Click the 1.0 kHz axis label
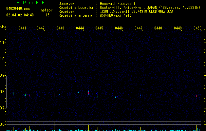This screenshot has width=206, height=131. point(3,59)
